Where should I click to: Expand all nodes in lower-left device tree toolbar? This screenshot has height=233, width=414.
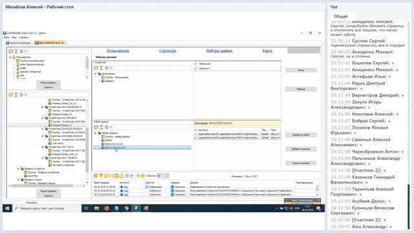[x=16, y=94]
